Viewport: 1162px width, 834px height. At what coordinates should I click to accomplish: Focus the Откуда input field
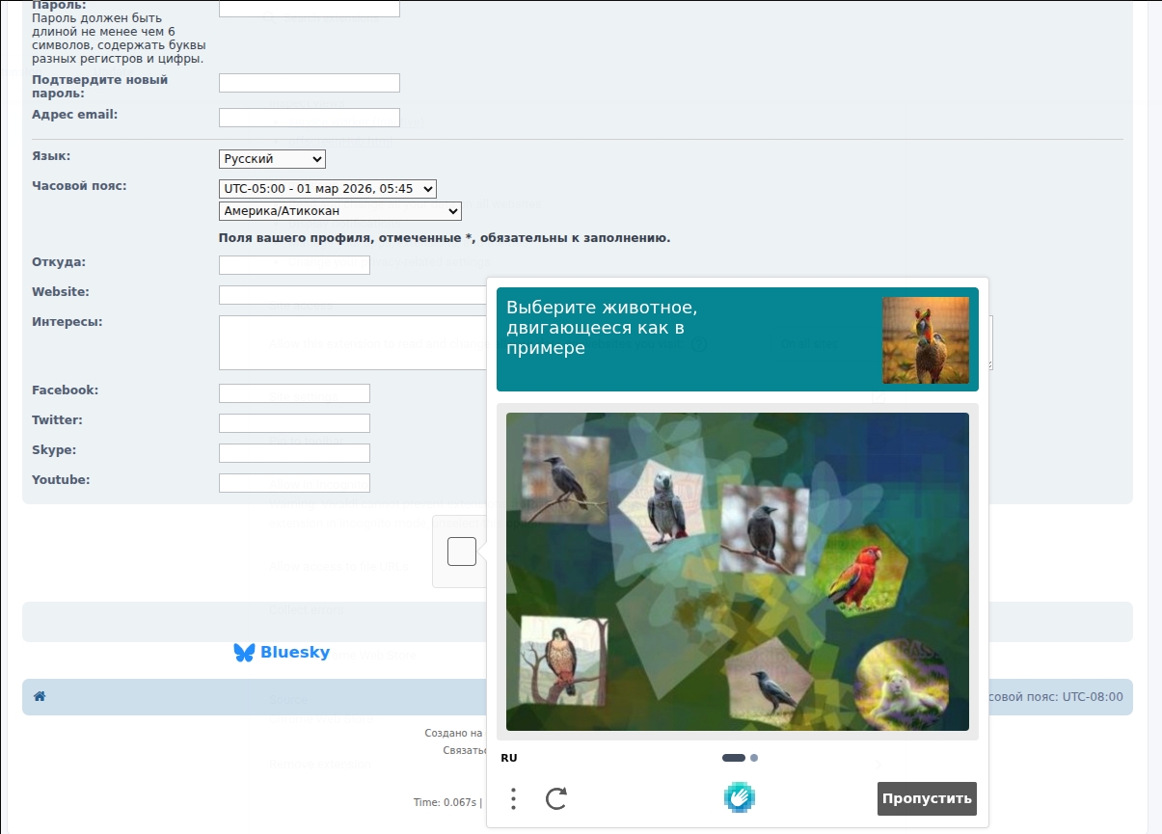point(294,265)
